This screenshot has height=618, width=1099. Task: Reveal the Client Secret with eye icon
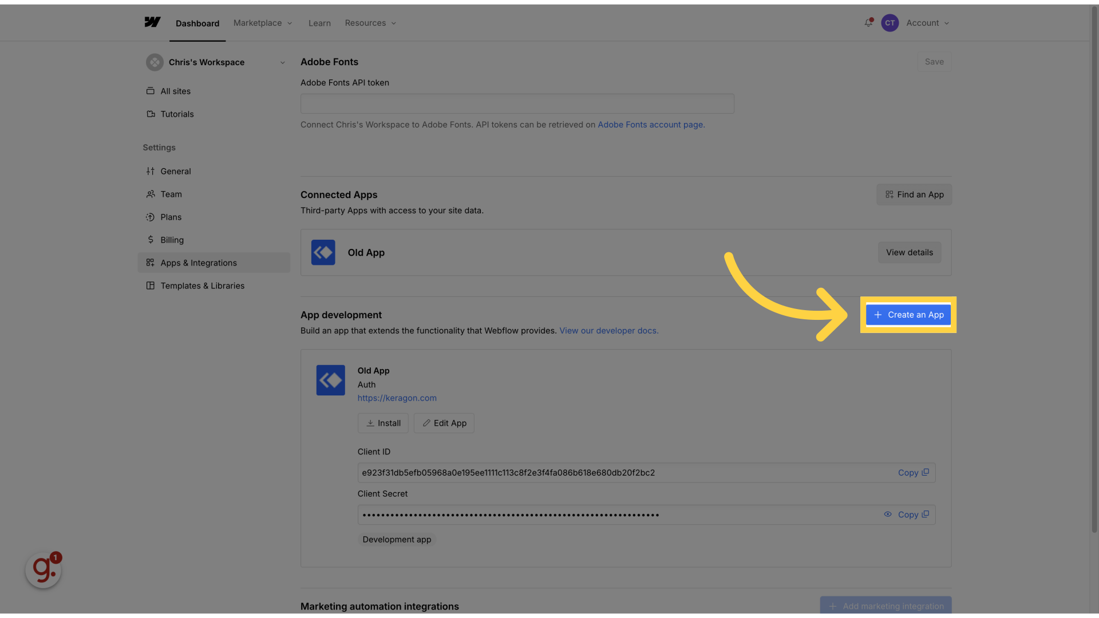click(x=888, y=514)
